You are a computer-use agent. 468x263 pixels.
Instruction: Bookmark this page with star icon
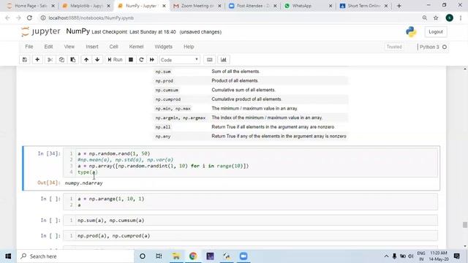(x=436, y=18)
